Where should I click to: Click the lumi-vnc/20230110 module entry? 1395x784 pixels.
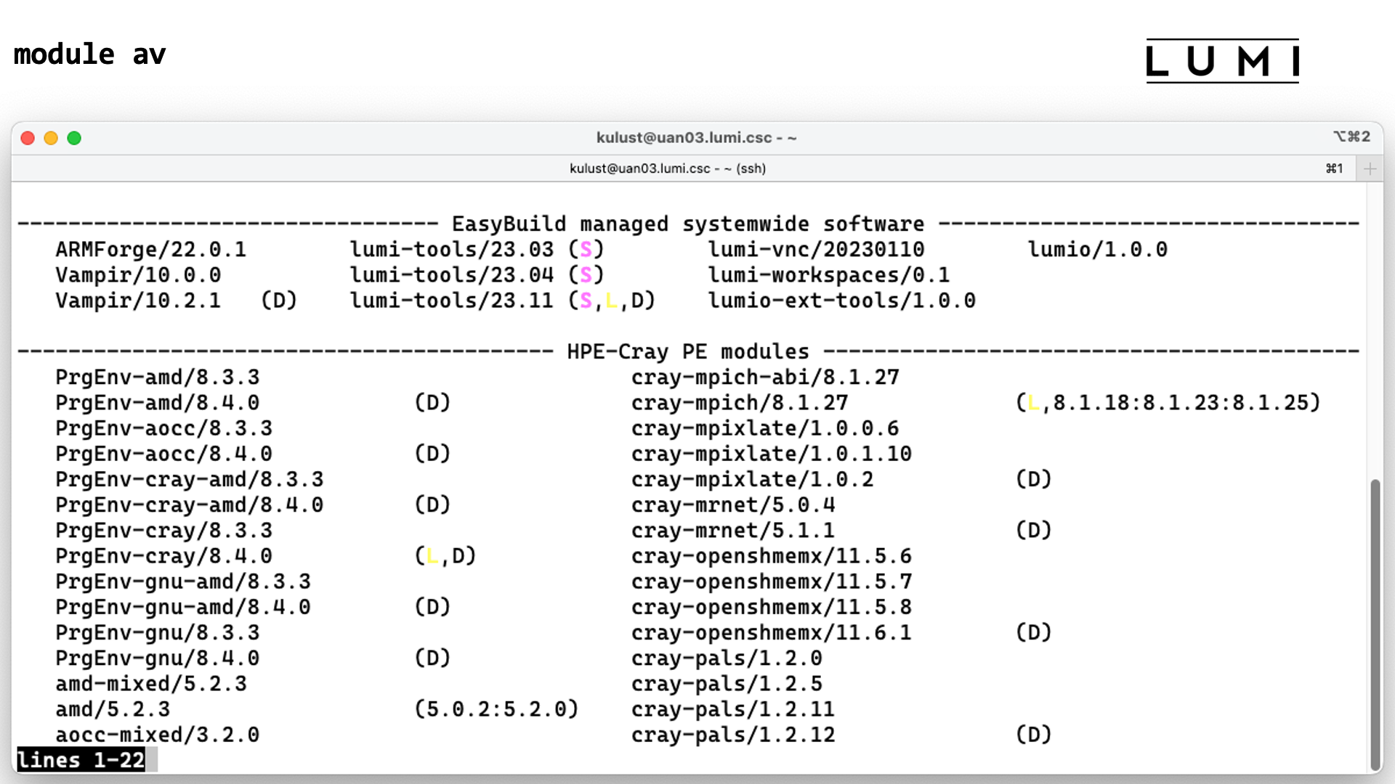(x=816, y=250)
